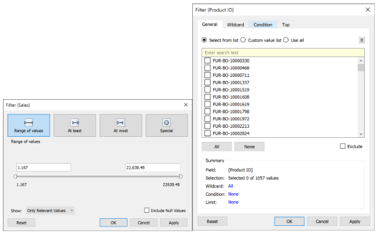Screen dimensions: 380x237
Task: Click the maximum value field showing 22,638.48
Action: click(x=152, y=167)
